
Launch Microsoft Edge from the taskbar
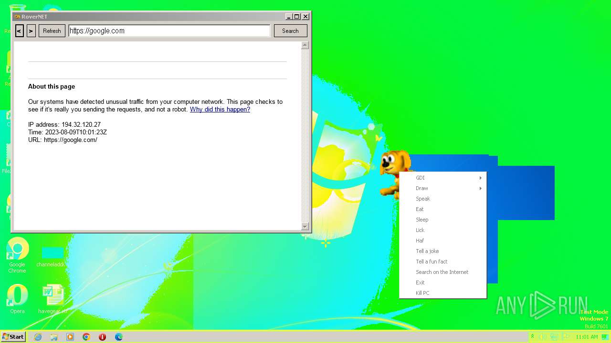coord(119,337)
